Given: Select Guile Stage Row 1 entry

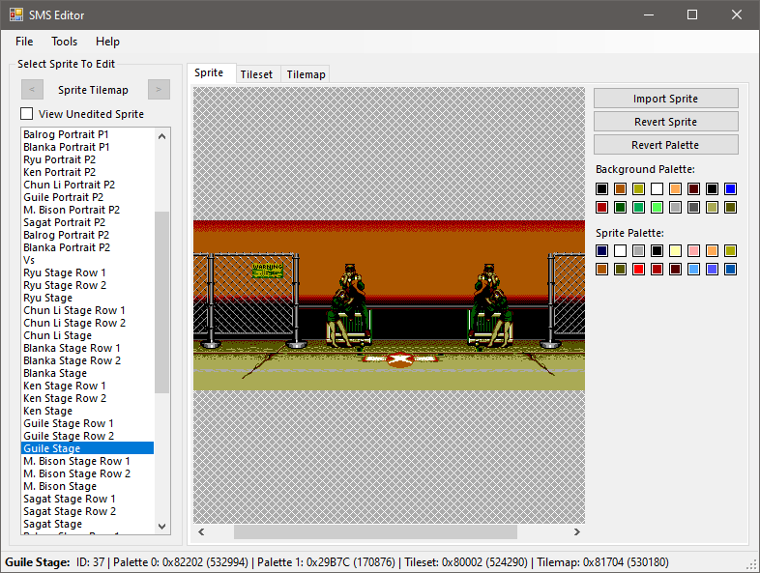Looking at the screenshot, I should click(88, 424).
